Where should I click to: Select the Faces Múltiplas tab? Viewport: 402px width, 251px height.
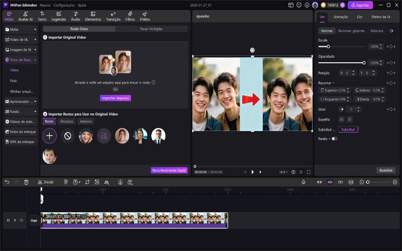tap(151, 29)
